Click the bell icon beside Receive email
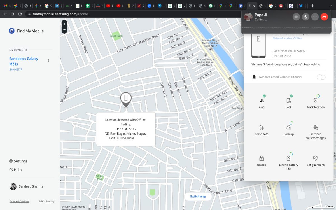This screenshot has height=210, width=336. (254, 77)
